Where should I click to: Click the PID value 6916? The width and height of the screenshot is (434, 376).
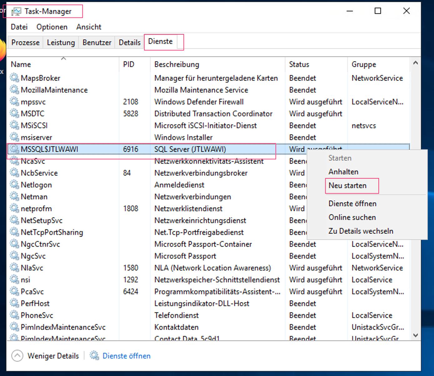pos(131,149)
